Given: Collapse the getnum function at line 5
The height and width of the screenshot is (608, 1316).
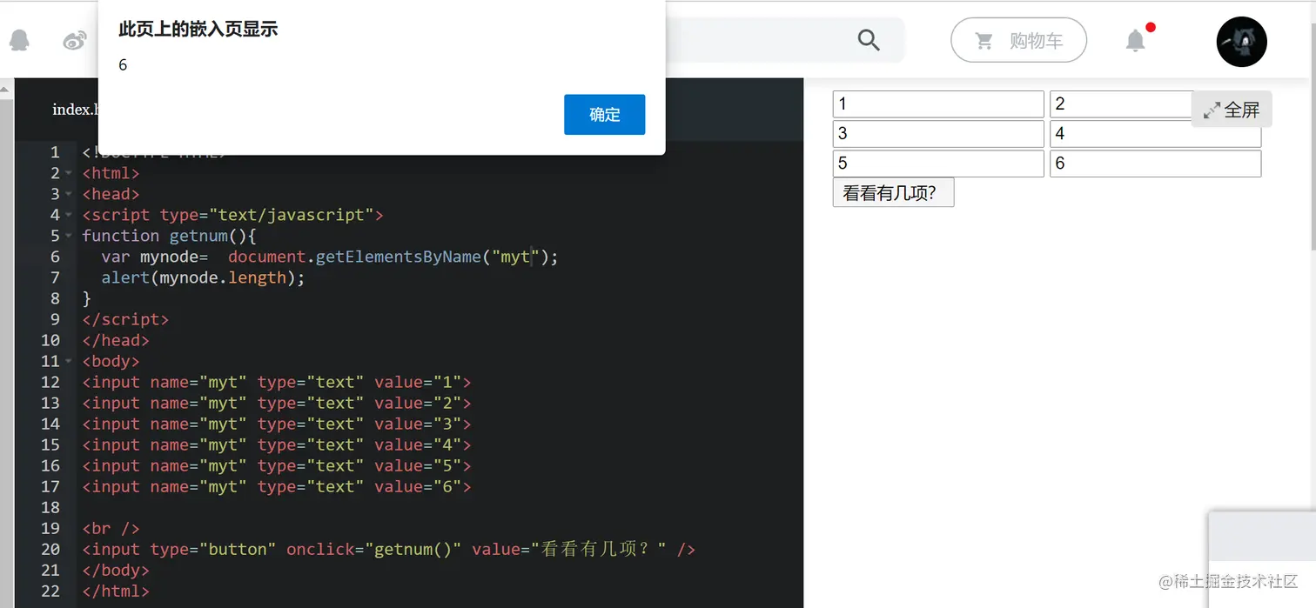Looking at the screenshot, I should tap(68, 236).
